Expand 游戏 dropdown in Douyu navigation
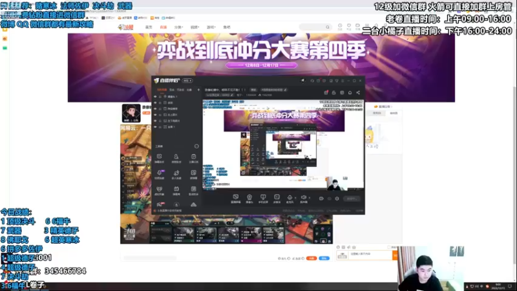This screenshot has width=517, height=291. click(211, 27)
